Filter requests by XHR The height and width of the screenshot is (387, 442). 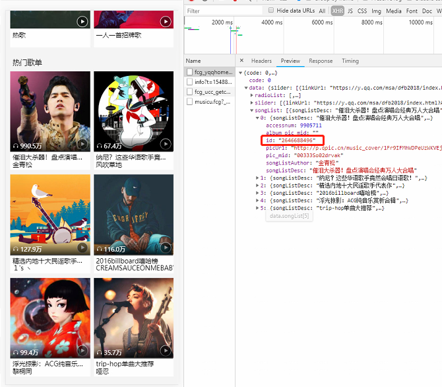coord(337,11)
